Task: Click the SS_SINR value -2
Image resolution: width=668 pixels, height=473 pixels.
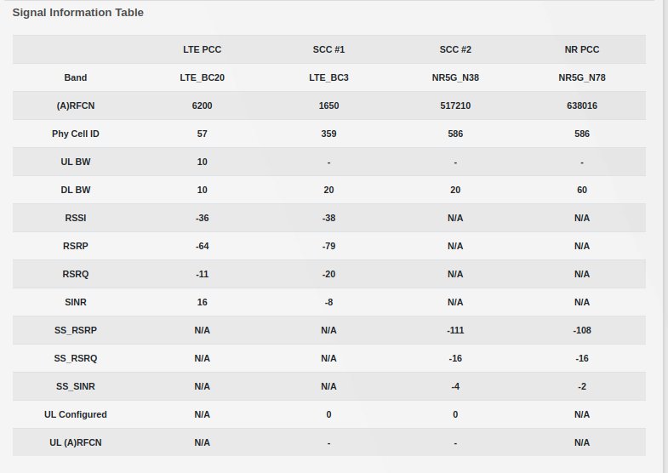Action: click(582, 386)
